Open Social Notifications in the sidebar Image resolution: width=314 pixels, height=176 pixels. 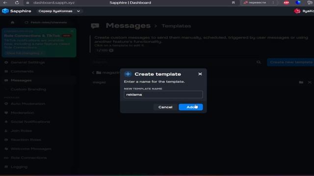click(30, 122)
